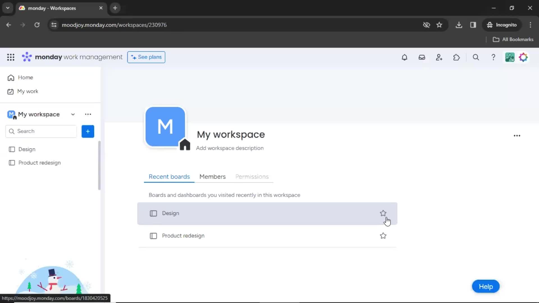Toggle favorite star on Product redesign board
539x303 pixels.
383,236
